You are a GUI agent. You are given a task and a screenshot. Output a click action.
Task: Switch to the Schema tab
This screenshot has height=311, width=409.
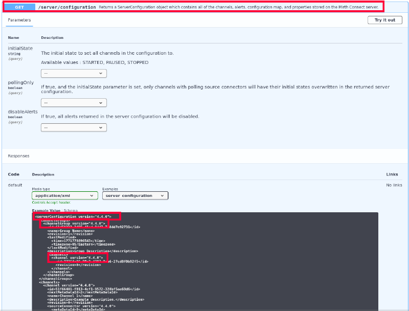coord(71,210)
